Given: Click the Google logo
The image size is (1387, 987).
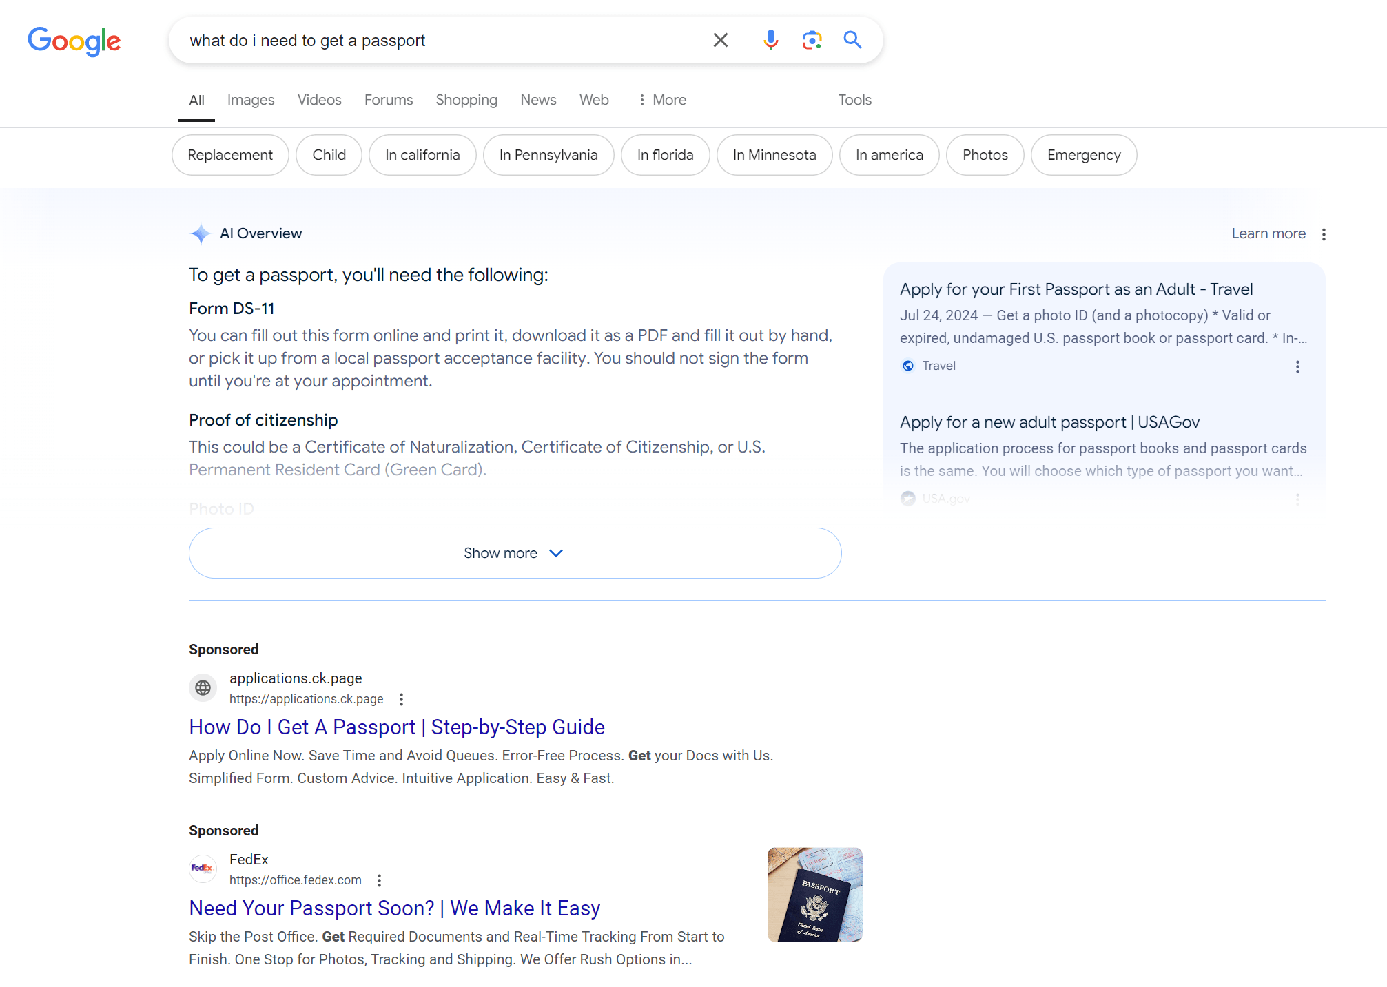Looking at the screenshot, I should pos(74,41).
